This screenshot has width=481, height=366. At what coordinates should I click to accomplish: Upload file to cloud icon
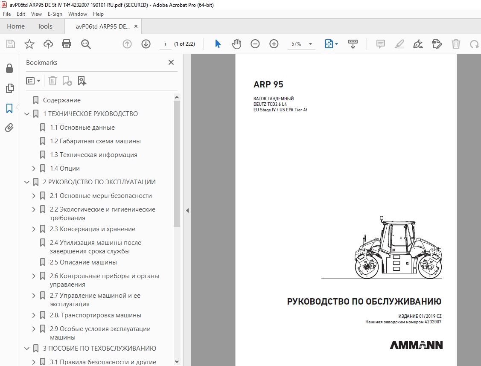pos(48,44)
